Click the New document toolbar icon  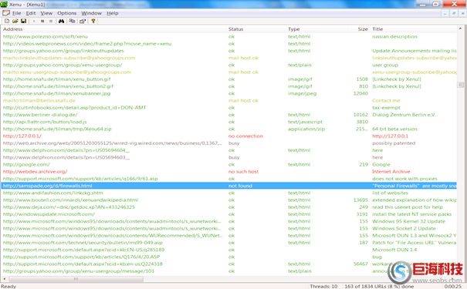tap(7, 21)
